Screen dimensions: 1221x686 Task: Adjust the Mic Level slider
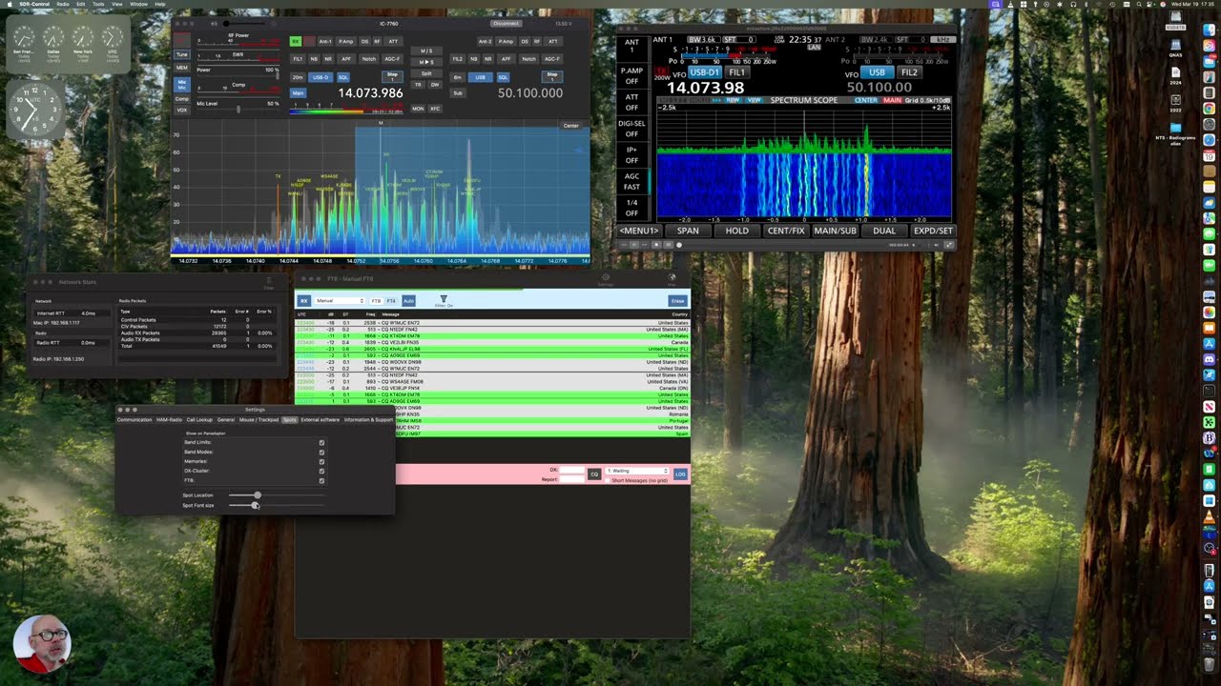(x=238, y=110)
